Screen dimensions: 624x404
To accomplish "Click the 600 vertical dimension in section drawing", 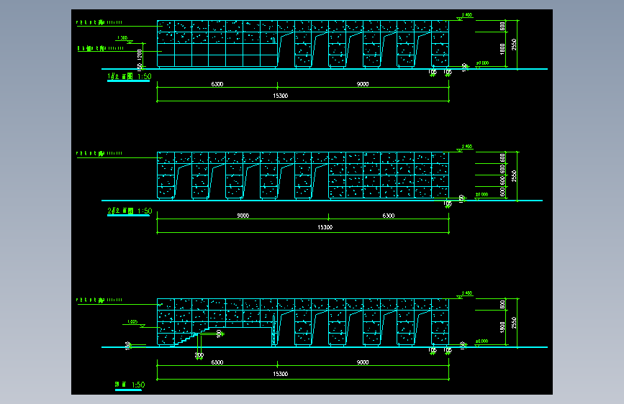I will coord(502,305).
